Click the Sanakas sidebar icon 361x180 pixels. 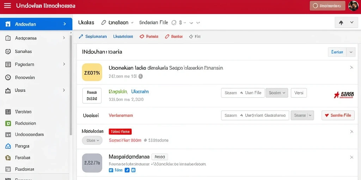(x=8, y=51)
